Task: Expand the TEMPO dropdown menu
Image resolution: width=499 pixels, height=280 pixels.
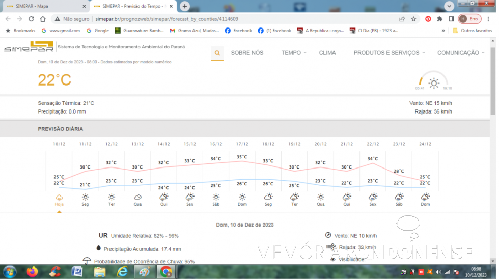Action: click(294, 53)
